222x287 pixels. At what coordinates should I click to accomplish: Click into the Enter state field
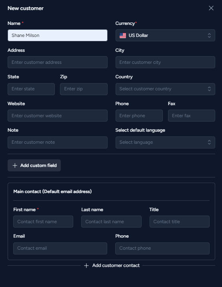click(31, 89)
